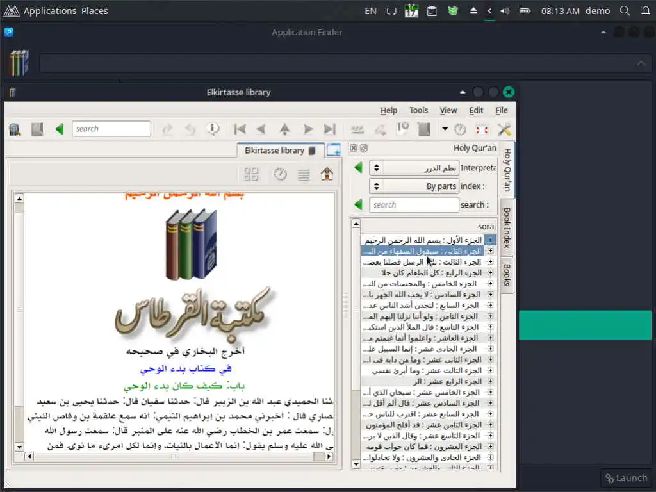Float the Holy Qur'an dock panel

pos(364,148)
